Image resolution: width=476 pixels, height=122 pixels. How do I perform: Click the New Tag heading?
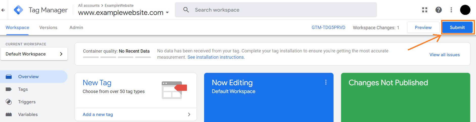[x=97, y=83]
